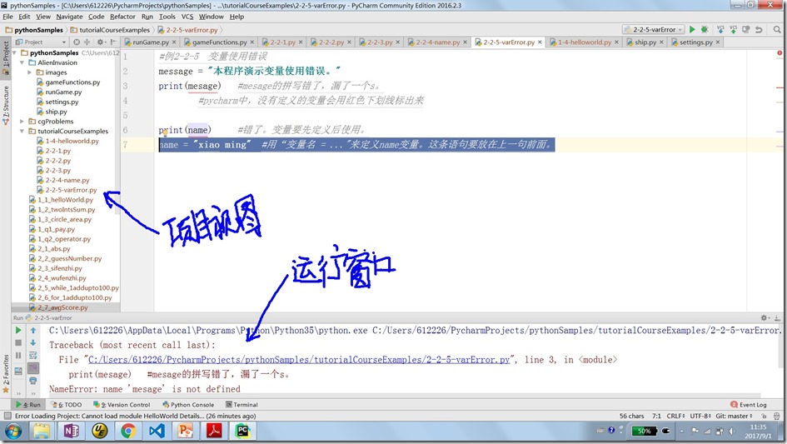Click Collapse All icon in Project panel
Image resolution: width=787 pixels, height=444 pixels.
point(87,42)
